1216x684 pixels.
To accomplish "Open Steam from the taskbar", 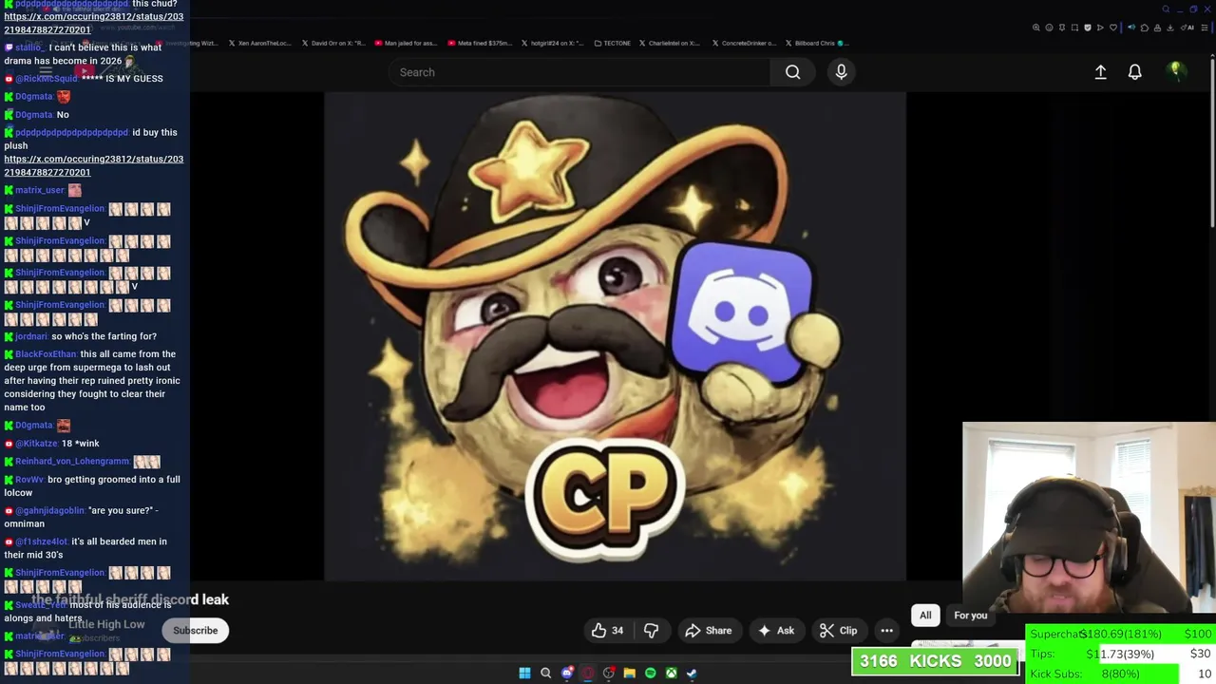I will (692, 673).
